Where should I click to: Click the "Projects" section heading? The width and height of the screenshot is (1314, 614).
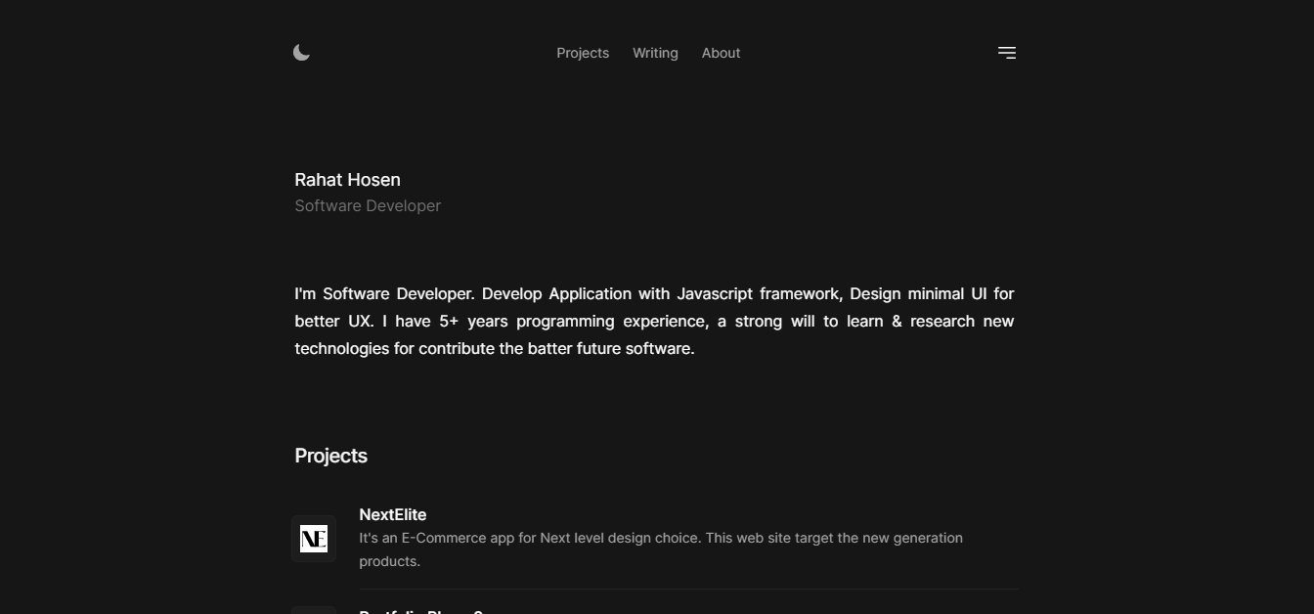tap(330, 456)
